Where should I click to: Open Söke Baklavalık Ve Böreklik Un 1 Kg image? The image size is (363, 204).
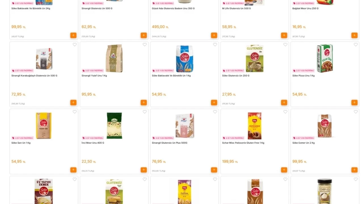click(x=184, y=59)
